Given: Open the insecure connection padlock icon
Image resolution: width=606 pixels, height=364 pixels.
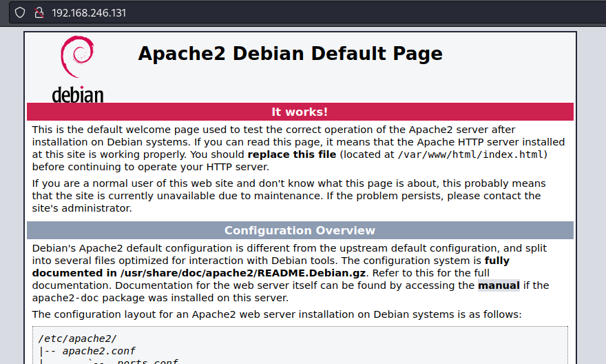Looking at the screenshot, I should coord(39,12).
